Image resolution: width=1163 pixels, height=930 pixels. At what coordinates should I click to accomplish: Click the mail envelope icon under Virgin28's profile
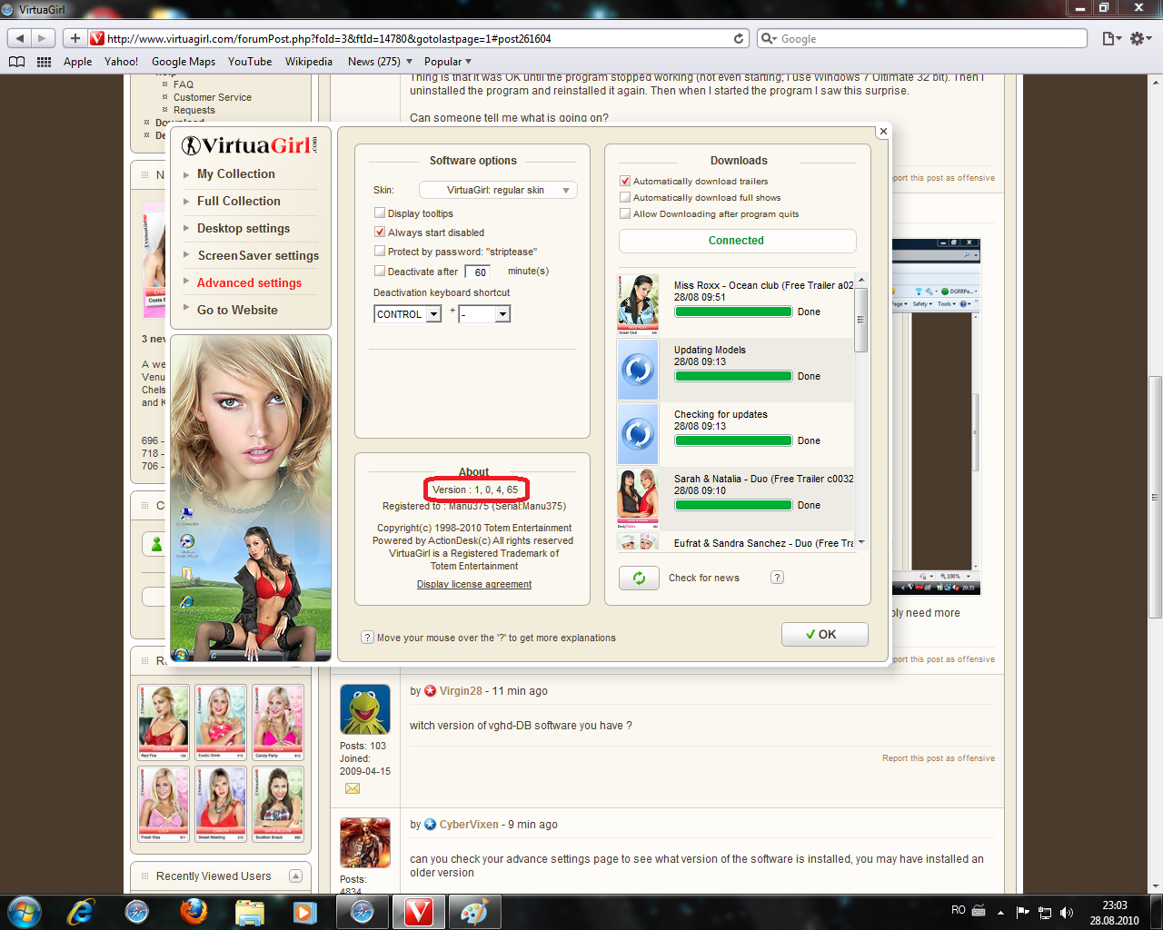coord(353,788)
